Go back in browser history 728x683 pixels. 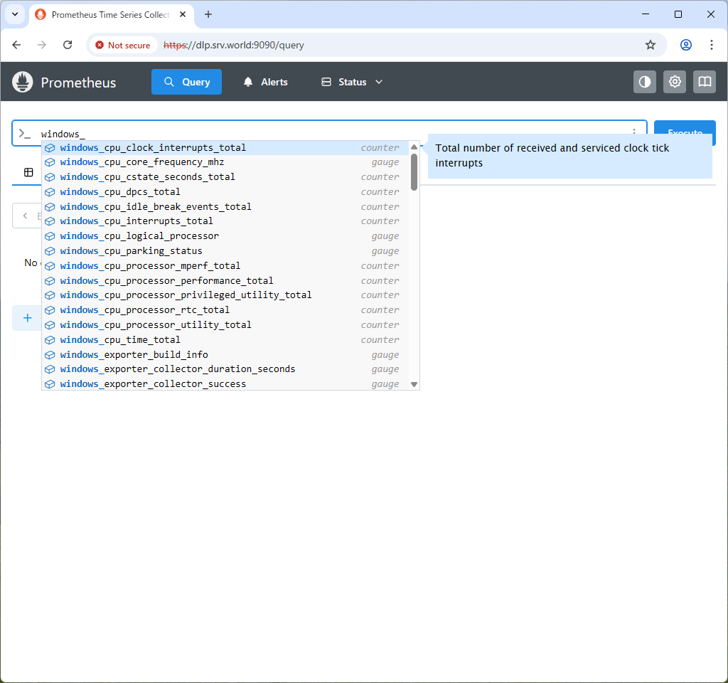[x=17, y=45]
